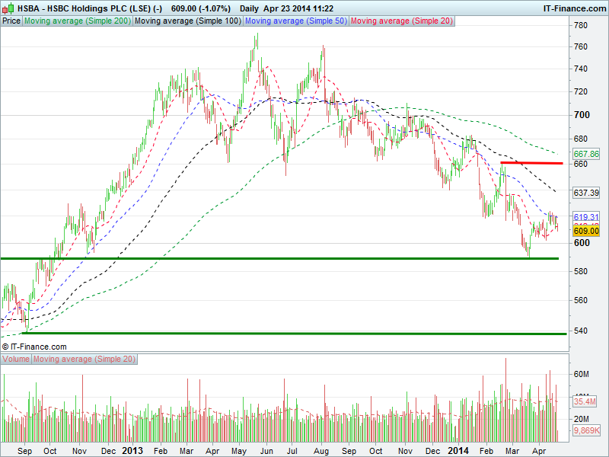Click the 2014 year marker on time axis

pos(459,450)
